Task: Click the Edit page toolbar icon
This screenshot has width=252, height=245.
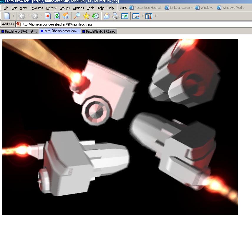Action: pyautogui.click(x=136, y=16)
